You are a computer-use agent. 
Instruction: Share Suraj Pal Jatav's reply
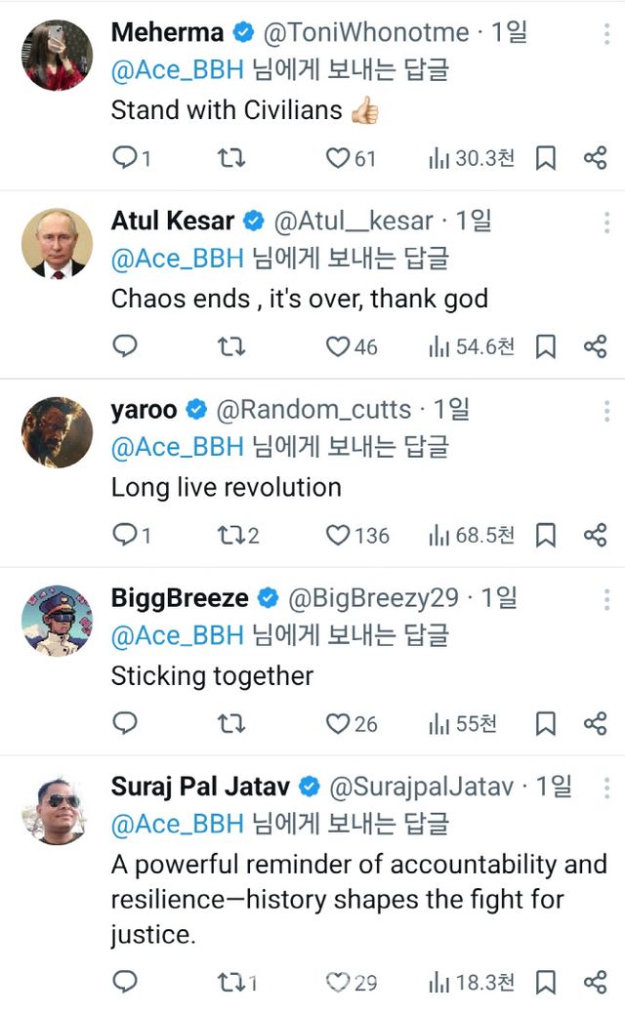595,982
